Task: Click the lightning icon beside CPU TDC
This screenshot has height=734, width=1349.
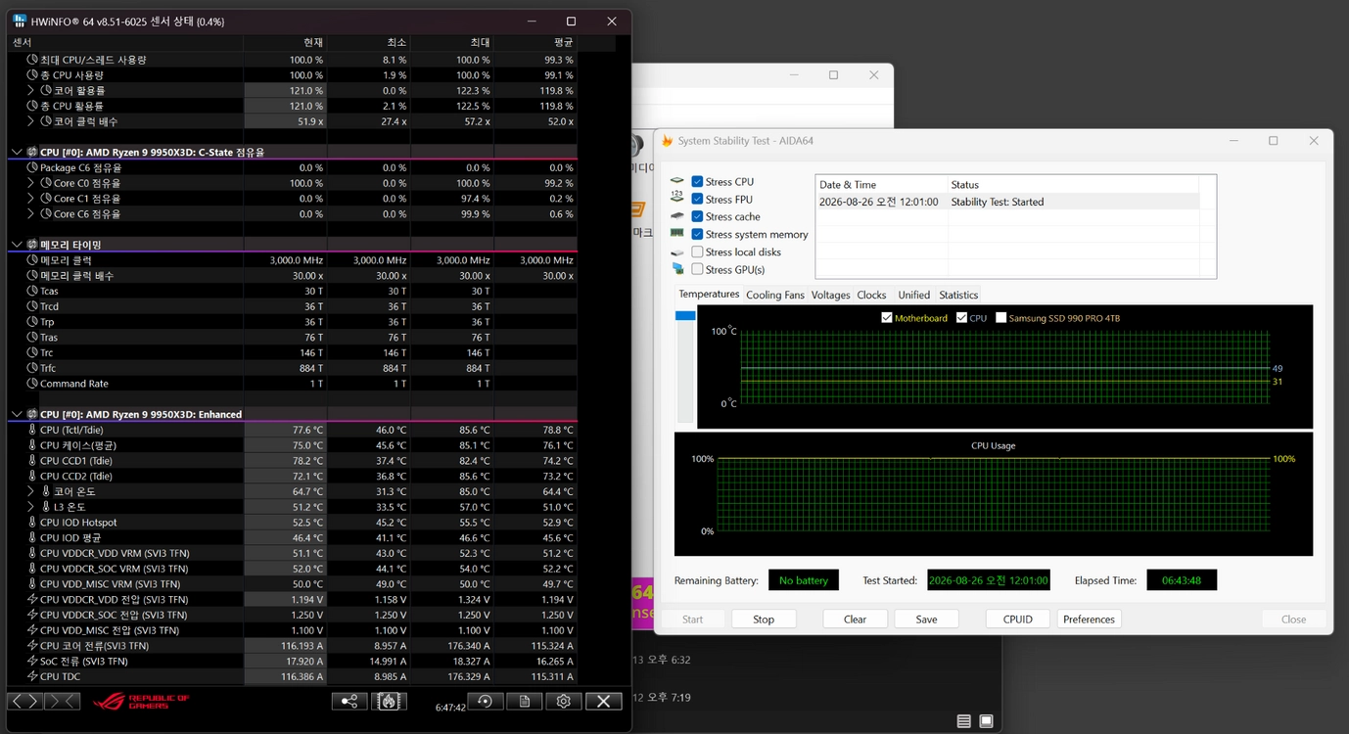Action: click(x=31, y=677)
